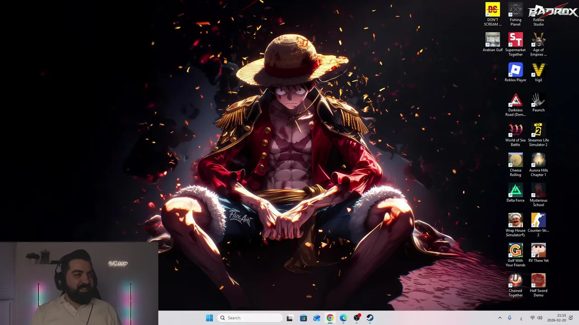Select the Half Sword Demo desktop icon
The width and height of the screenshot is (579, 325).
click(538, 286)
